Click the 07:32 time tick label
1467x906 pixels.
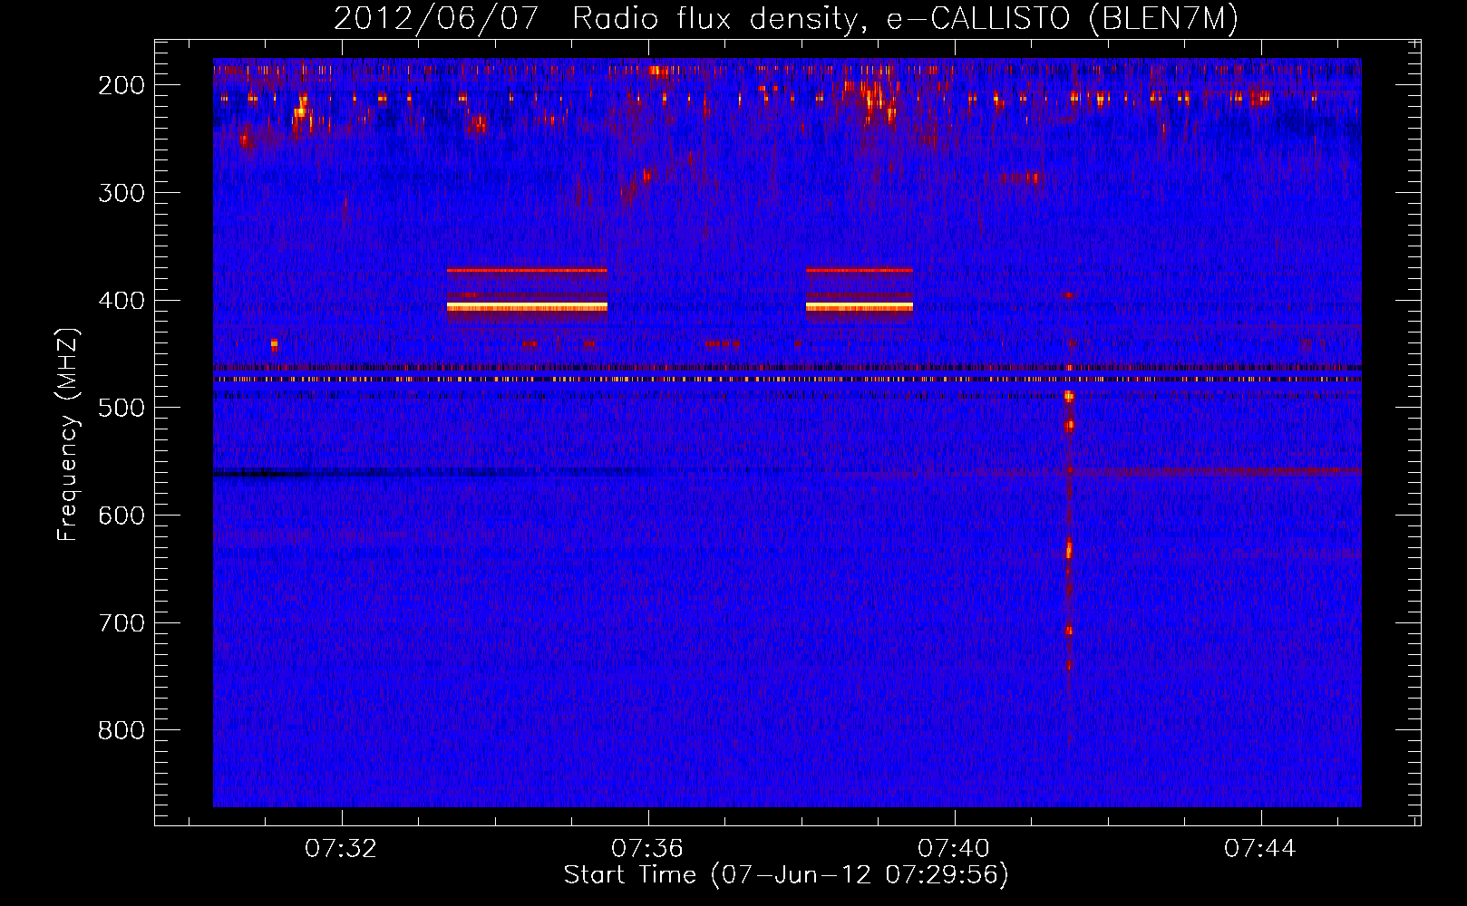click(x=341, y=849)
